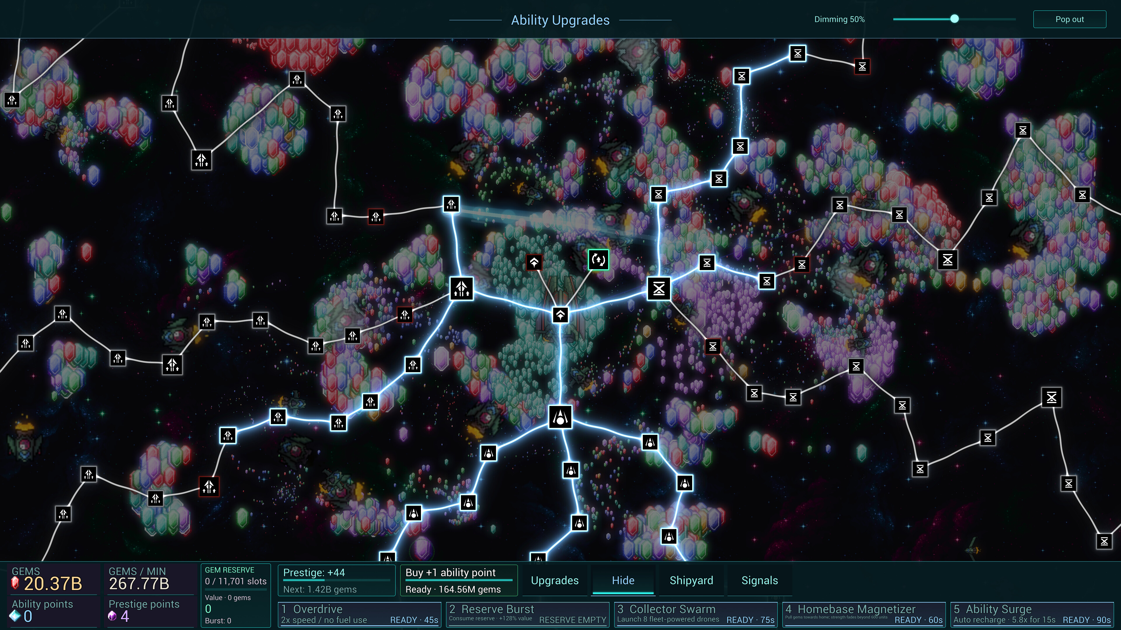Click the blue-glowing single chevron hub node

pyautogui.click(x=560, y=315)
